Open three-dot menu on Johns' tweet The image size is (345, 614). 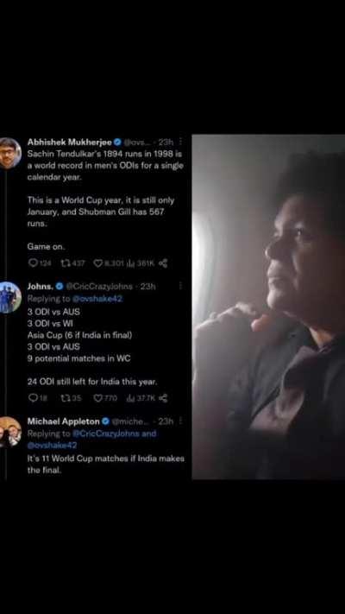point(181,286)
